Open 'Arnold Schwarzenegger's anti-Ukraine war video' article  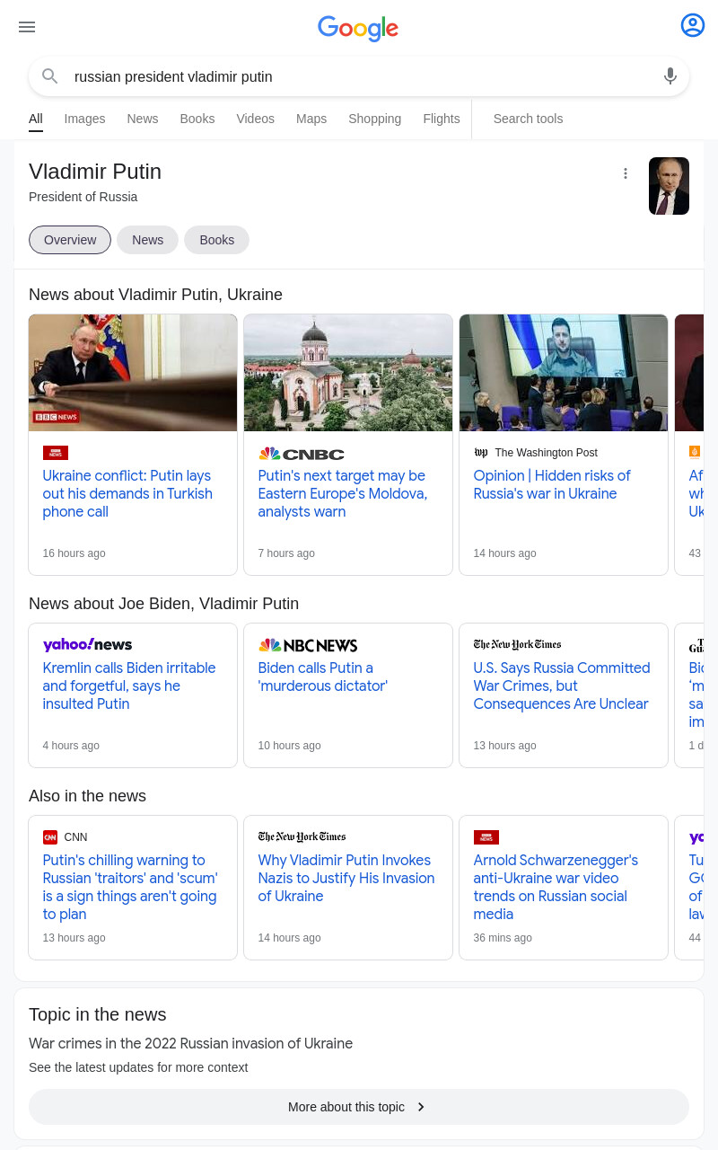(556, 888)
